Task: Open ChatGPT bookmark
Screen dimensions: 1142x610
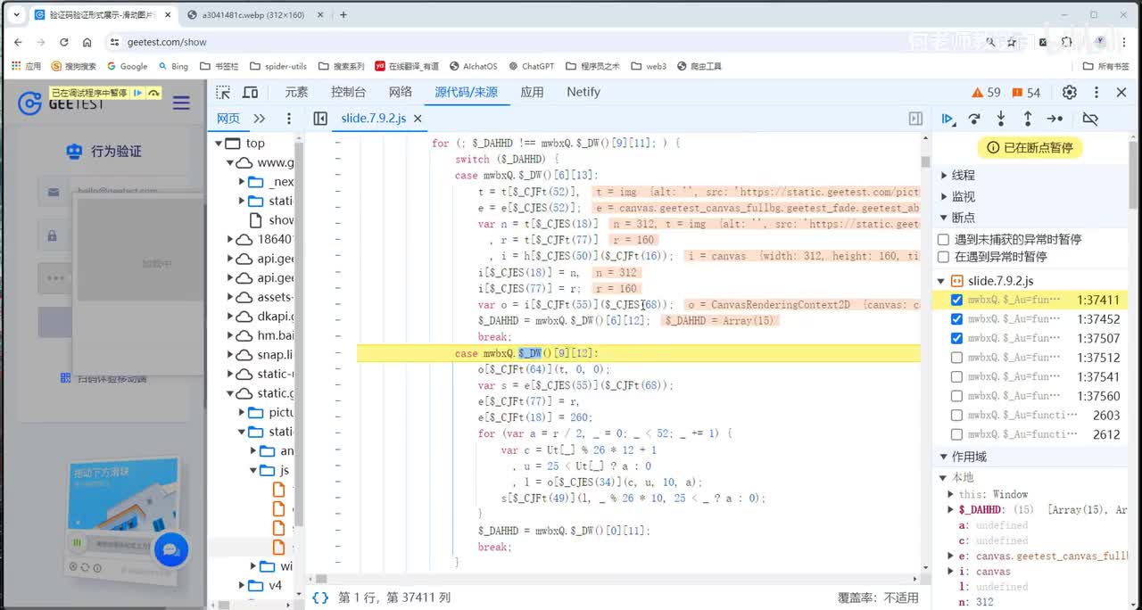Action: pyautogui.click(x=532, y=66)
